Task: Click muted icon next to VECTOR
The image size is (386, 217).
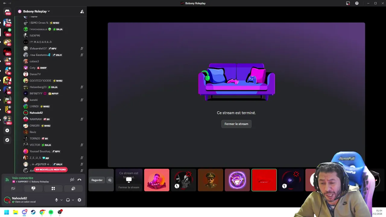Action: click(x=82, y=145)
